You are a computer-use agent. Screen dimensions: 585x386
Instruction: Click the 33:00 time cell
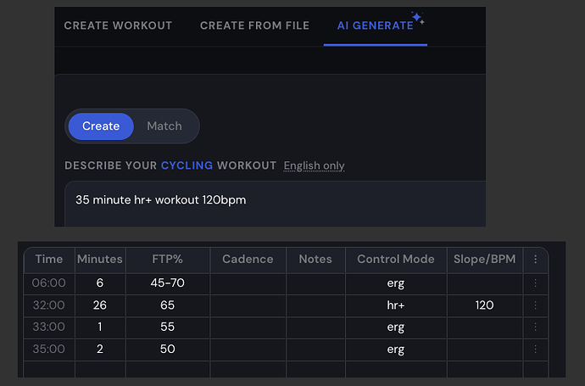49,327
